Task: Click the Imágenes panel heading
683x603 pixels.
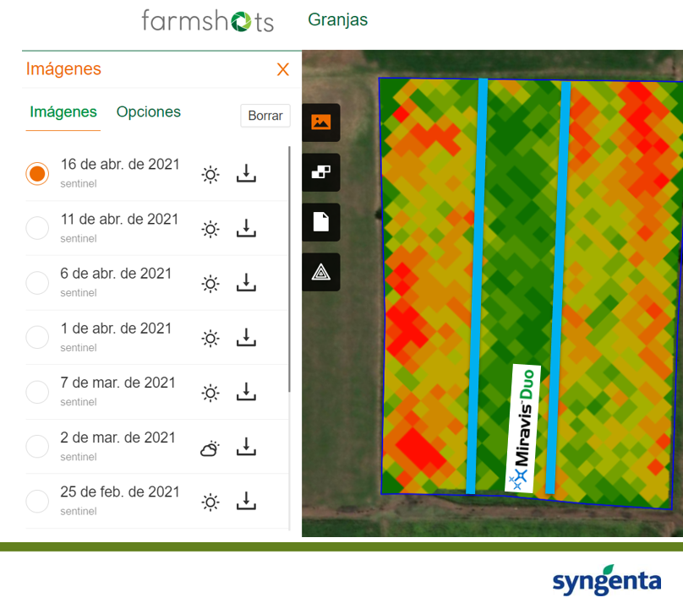Action: pos(63,68)
